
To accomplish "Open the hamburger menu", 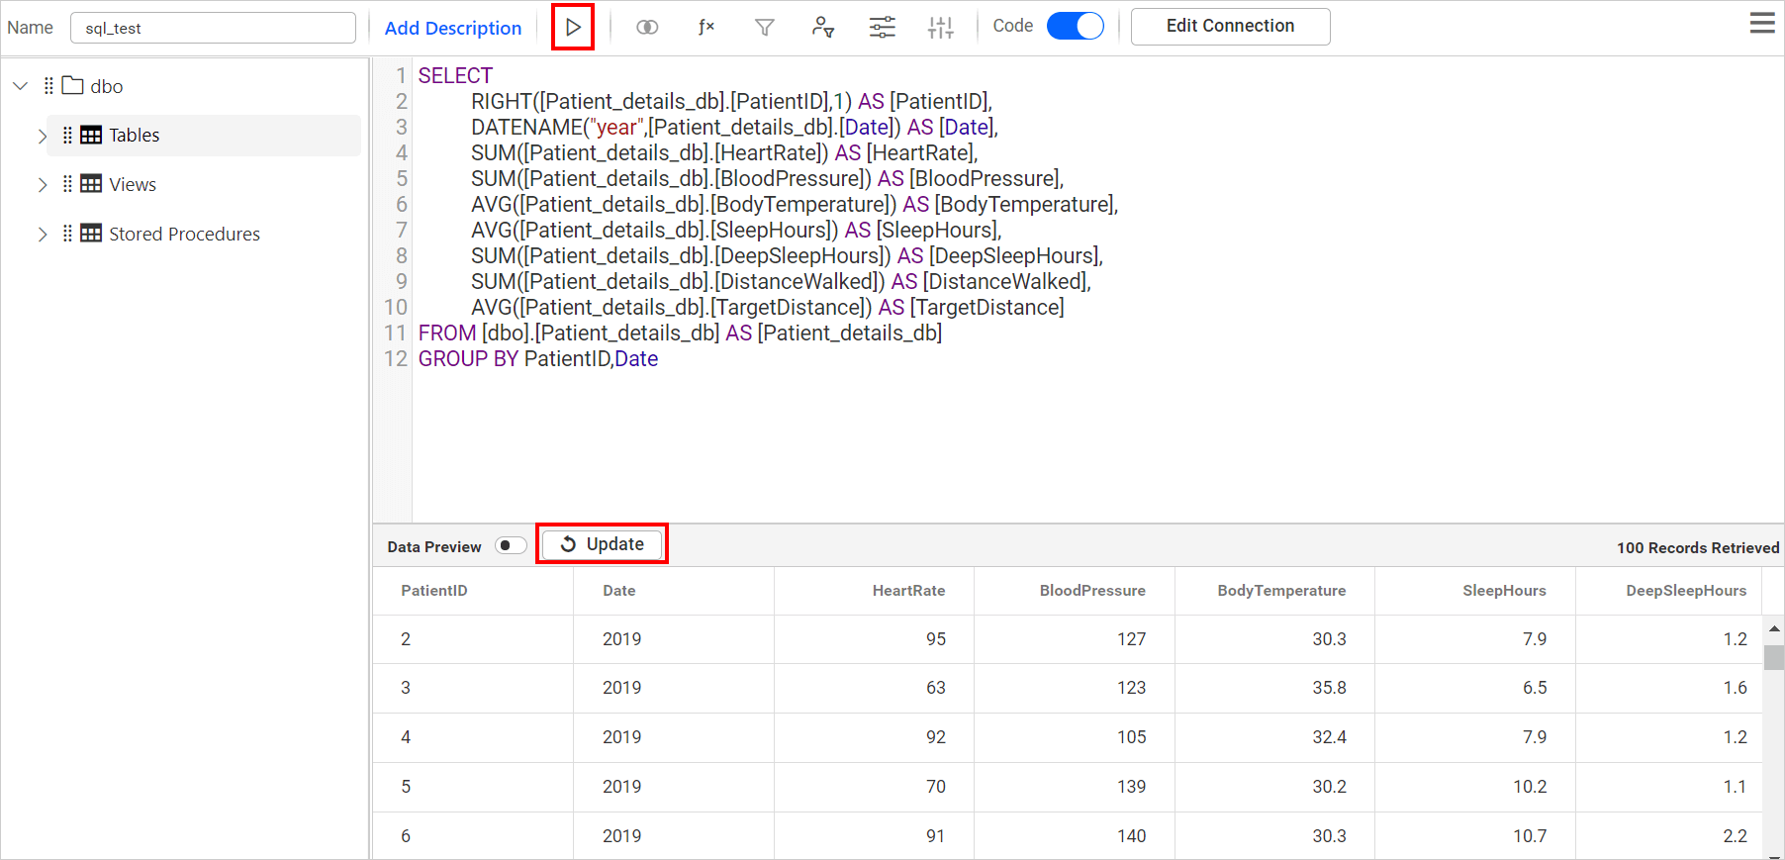I will pos(1762,23).
